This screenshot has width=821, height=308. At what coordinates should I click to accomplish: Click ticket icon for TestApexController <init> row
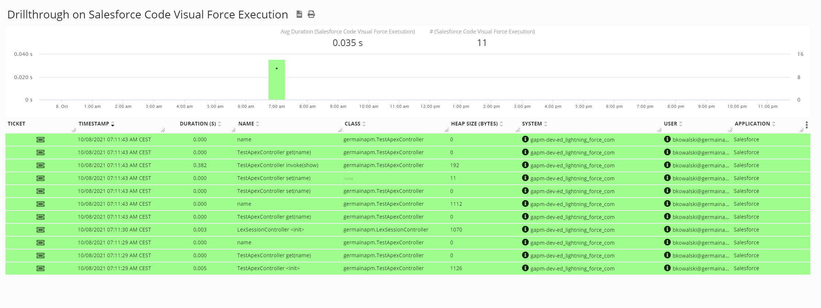pos(40,269)
